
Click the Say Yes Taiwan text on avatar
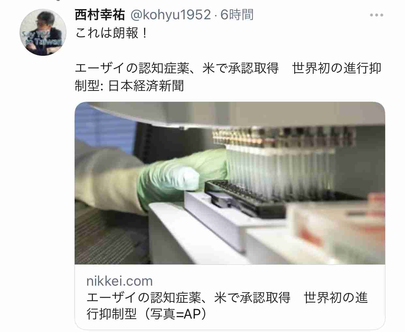coord(41,38)
